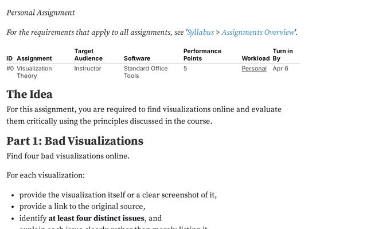Screen dimensions: 367x229
Task: Select the #0 assignment ID cell
Action: 10,69
